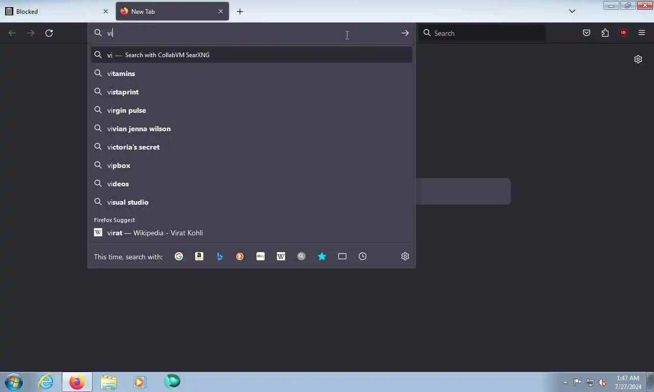The image size is (654, 392).
Task: Choose the visual studio suggestion
Action: pos(251,202)
